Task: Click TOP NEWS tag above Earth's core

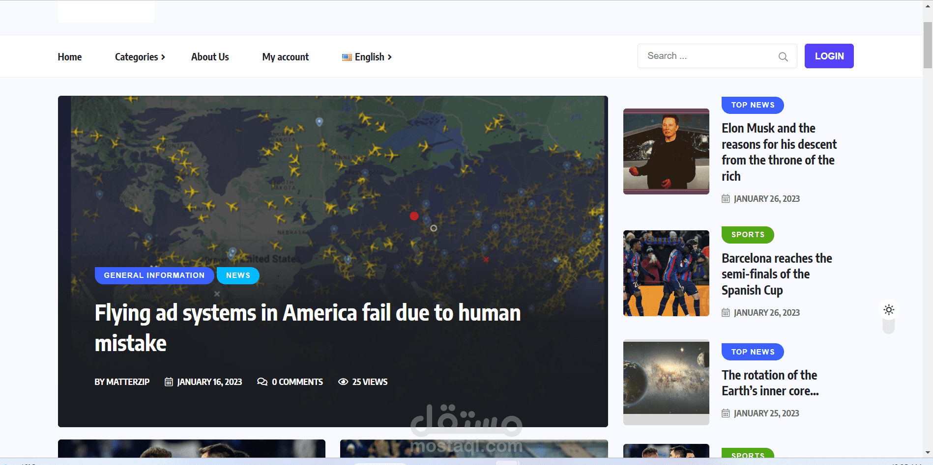Action: (753, 352)
